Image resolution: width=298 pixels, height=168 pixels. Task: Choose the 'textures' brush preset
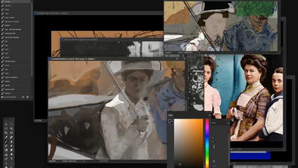coord(16,93)
